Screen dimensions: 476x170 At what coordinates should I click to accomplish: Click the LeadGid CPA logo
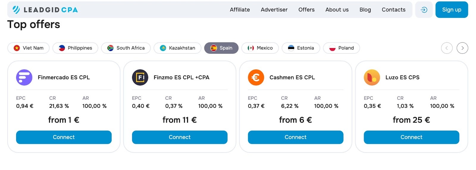(45, 10)
